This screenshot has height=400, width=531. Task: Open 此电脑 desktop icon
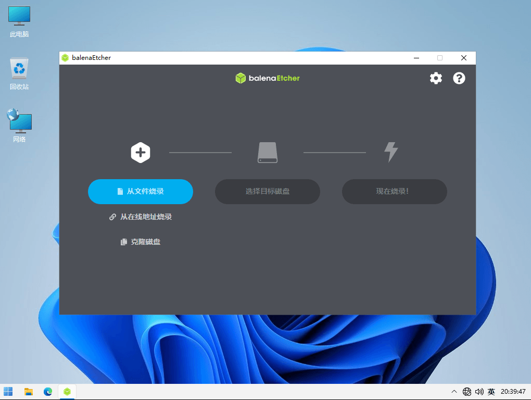[19, 22]
